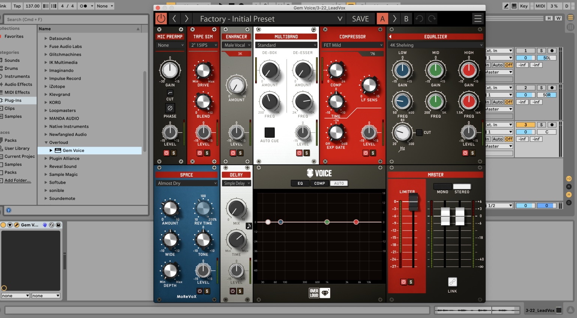Solo the Compressor module

pos(372,153)
